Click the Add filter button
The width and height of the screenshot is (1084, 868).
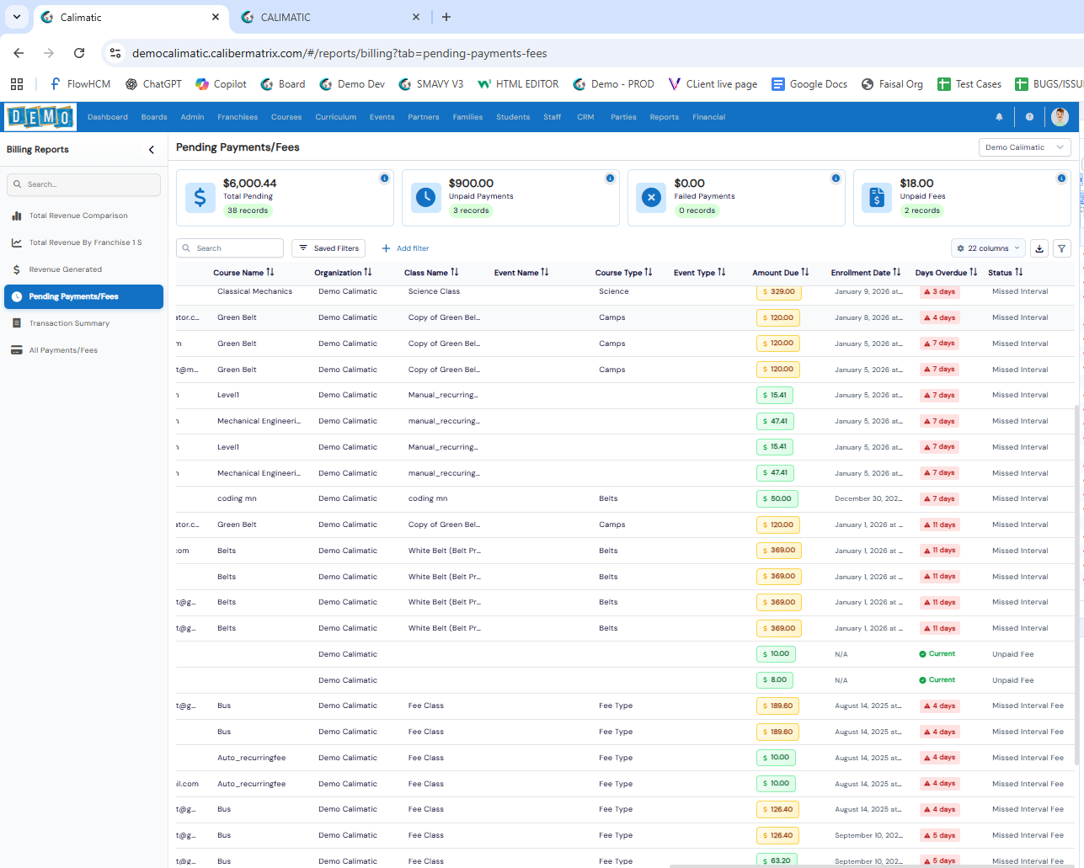coord(405,248)
